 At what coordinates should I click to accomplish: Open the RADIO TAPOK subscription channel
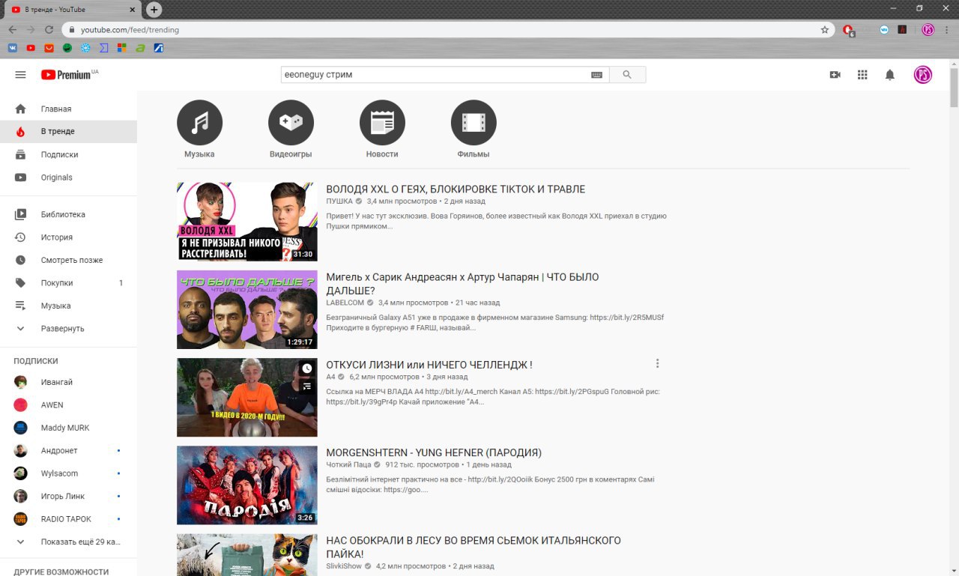[68, 519]
